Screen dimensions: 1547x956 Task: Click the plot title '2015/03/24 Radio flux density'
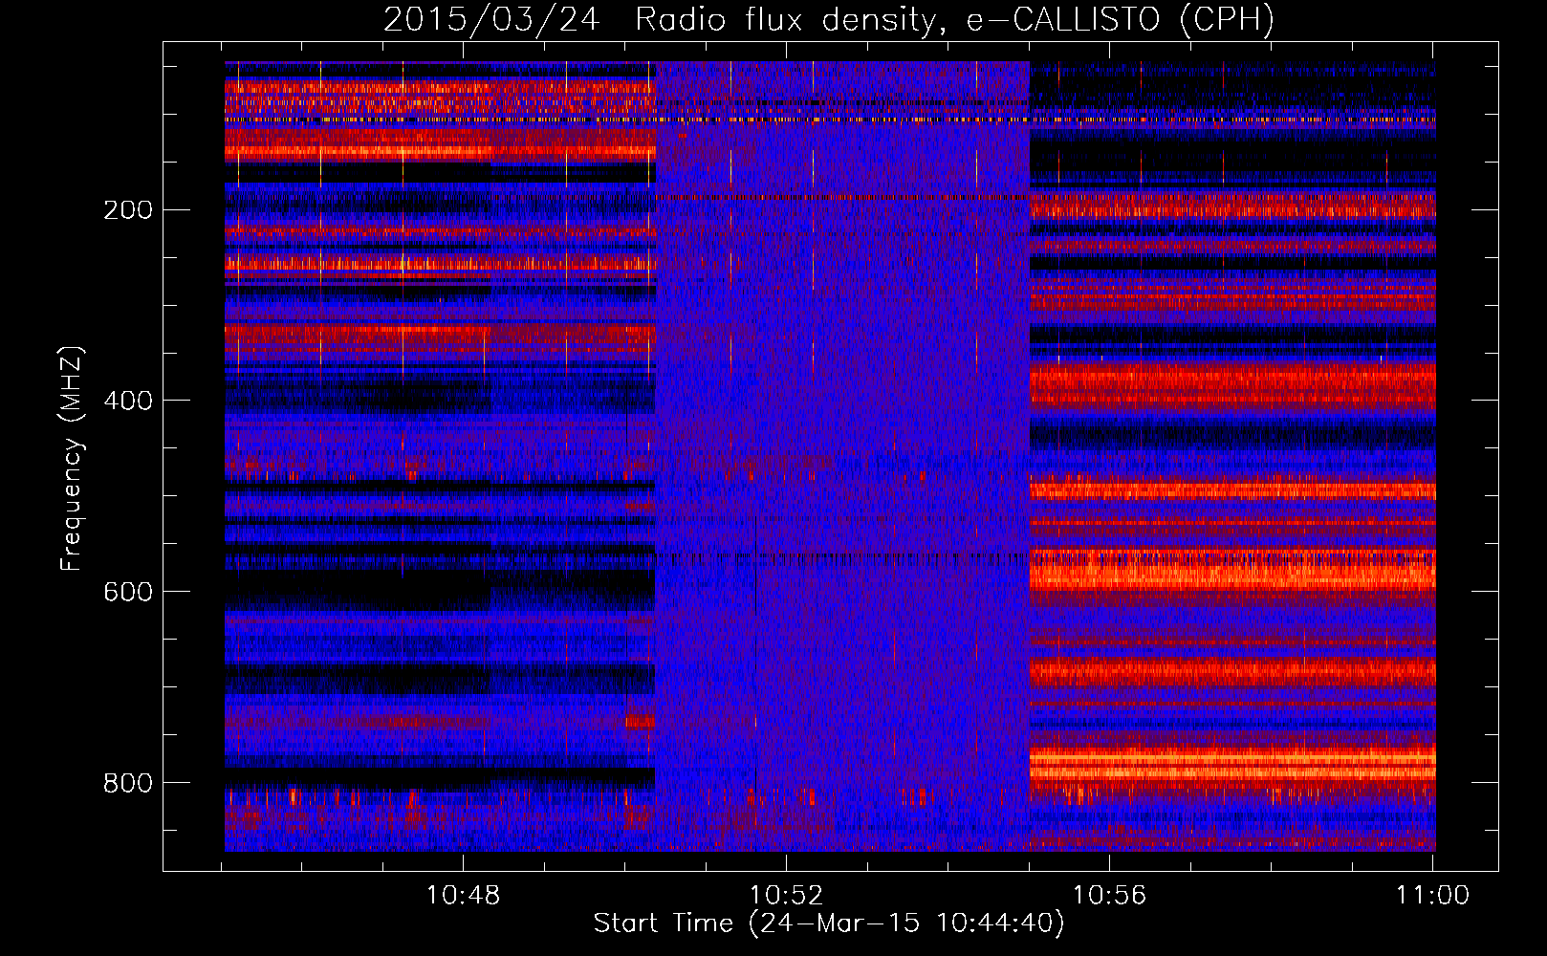[x=829, y=19]
